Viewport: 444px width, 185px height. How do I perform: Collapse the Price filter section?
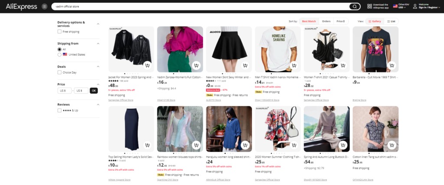(98, 84)
